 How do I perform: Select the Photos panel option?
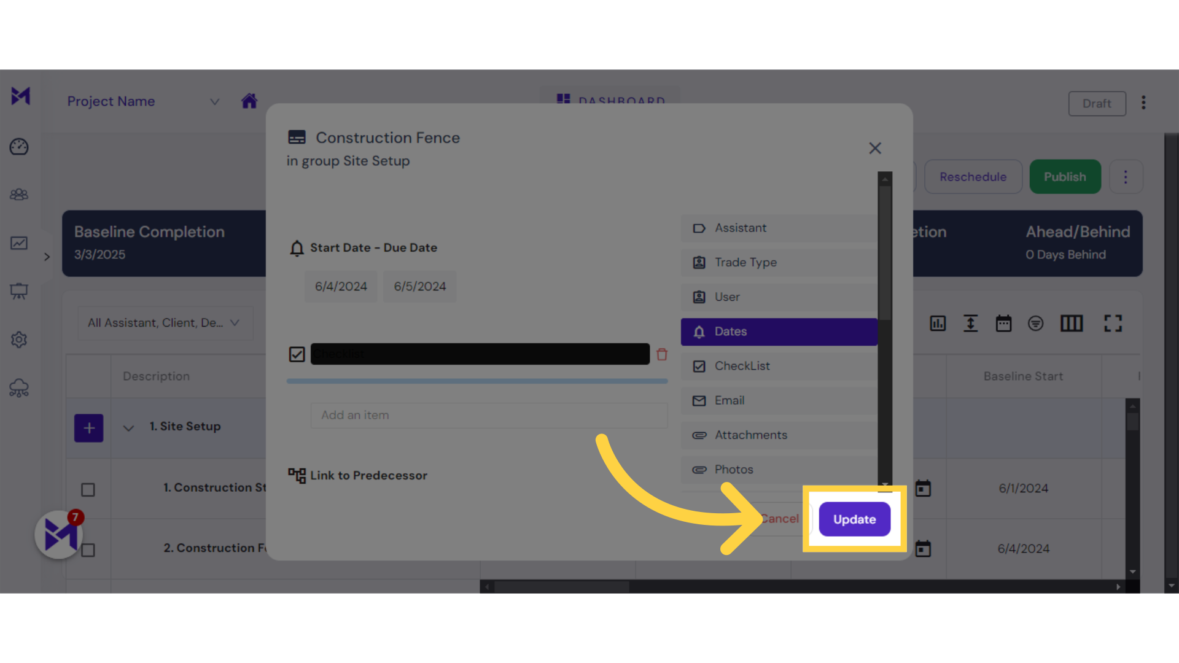pyautogui.click(x=734, y=469)
